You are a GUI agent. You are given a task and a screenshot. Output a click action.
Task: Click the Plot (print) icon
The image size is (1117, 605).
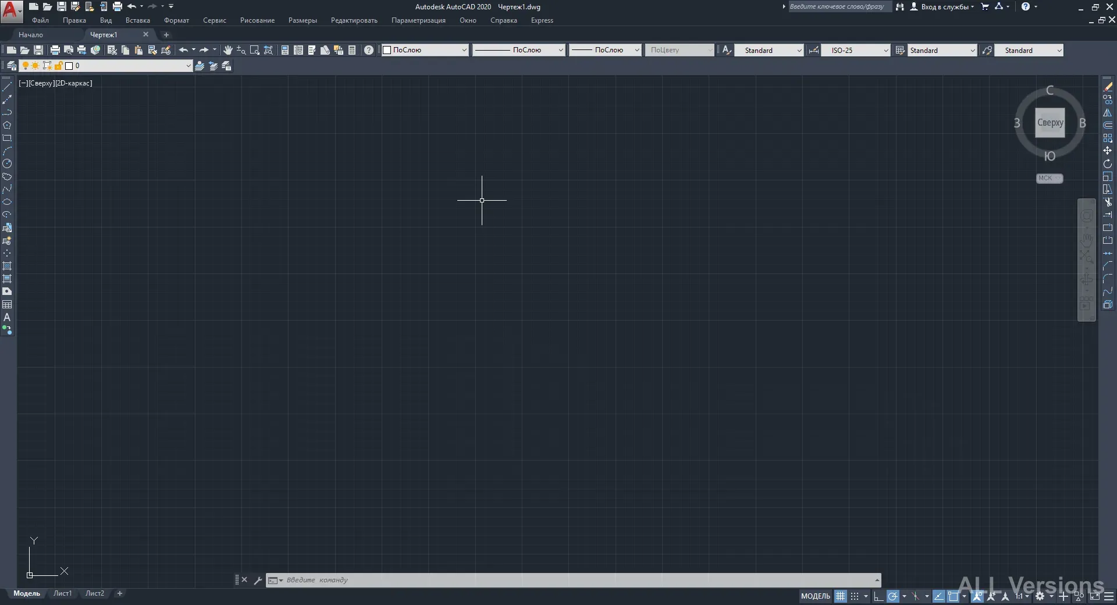click(x=55, y=50)
